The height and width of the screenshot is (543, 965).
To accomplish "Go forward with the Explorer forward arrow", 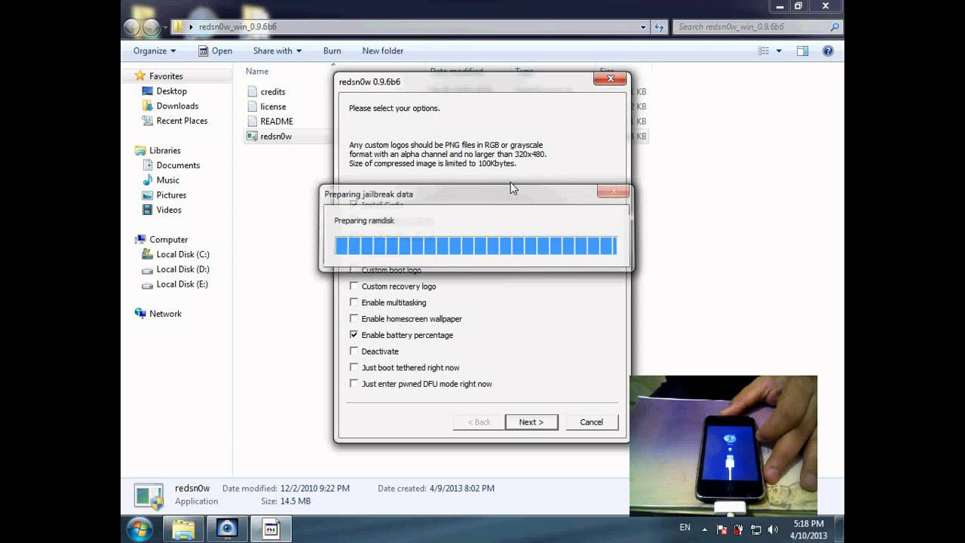I will (x=152, y=27).
